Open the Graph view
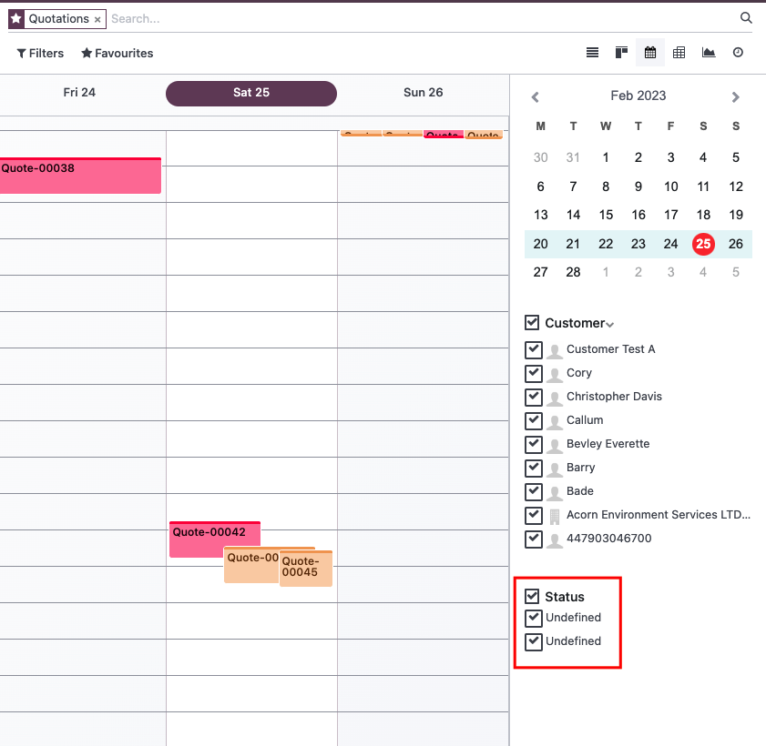The height and width of the screenshot is (746, 766). point(709,52)
